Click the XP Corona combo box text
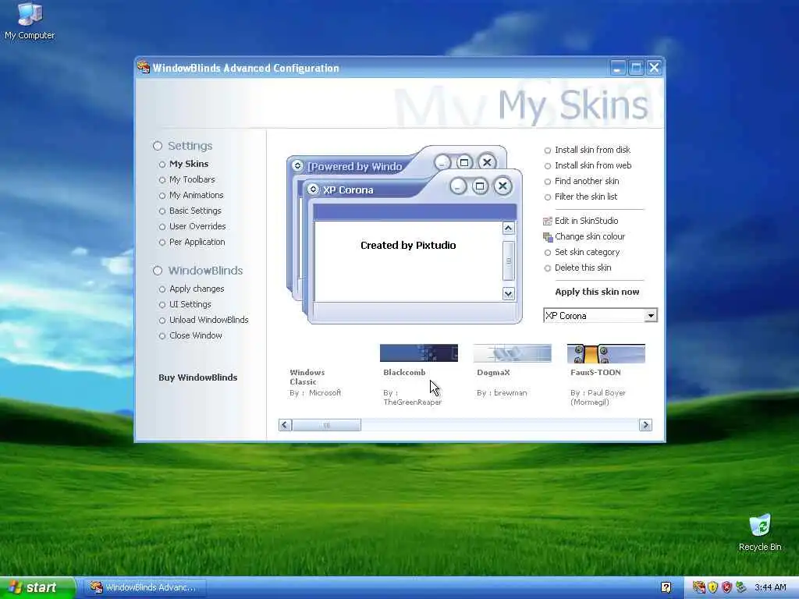This screenshot has height=599, width=799. (x=566, y=316)
